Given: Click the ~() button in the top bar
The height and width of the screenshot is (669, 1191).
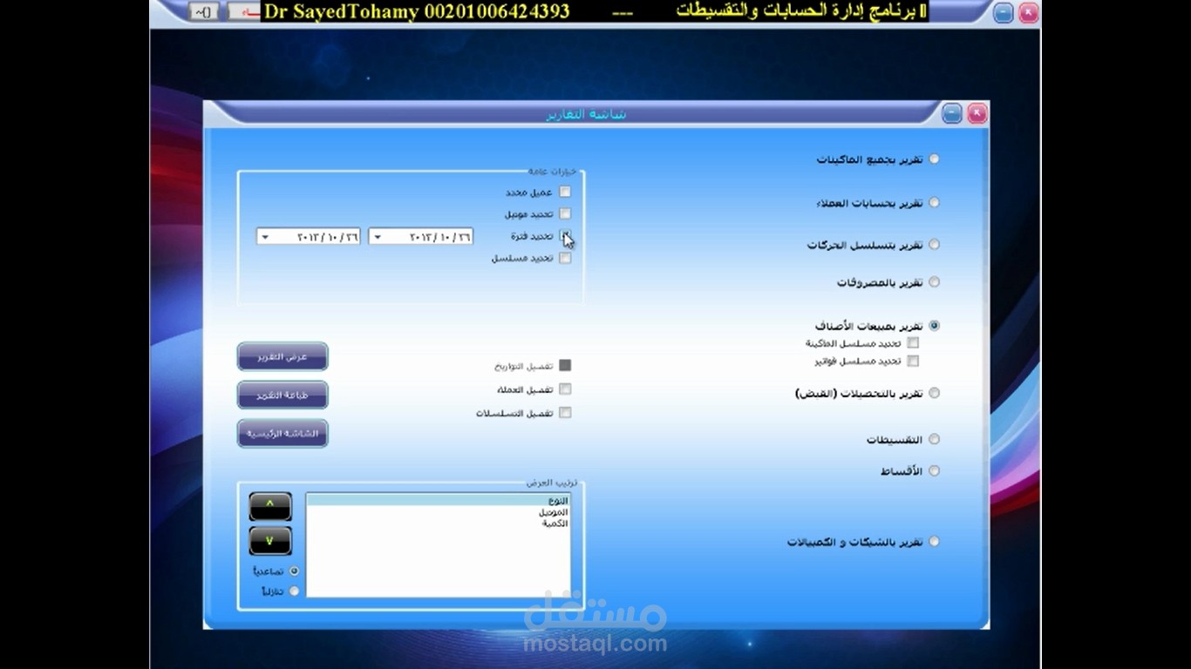Looking at the screenshot, I should [203, 11].
